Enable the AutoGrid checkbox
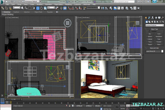This screenshot has height=110, width=165. point(150,31)
